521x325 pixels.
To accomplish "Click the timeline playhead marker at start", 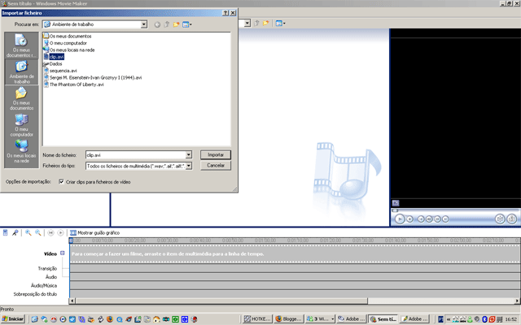I will point(71,240).
